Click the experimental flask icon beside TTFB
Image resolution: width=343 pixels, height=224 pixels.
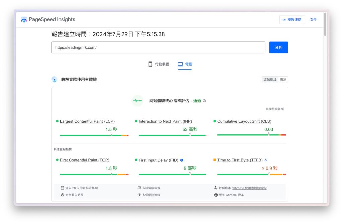coord(266,160)
